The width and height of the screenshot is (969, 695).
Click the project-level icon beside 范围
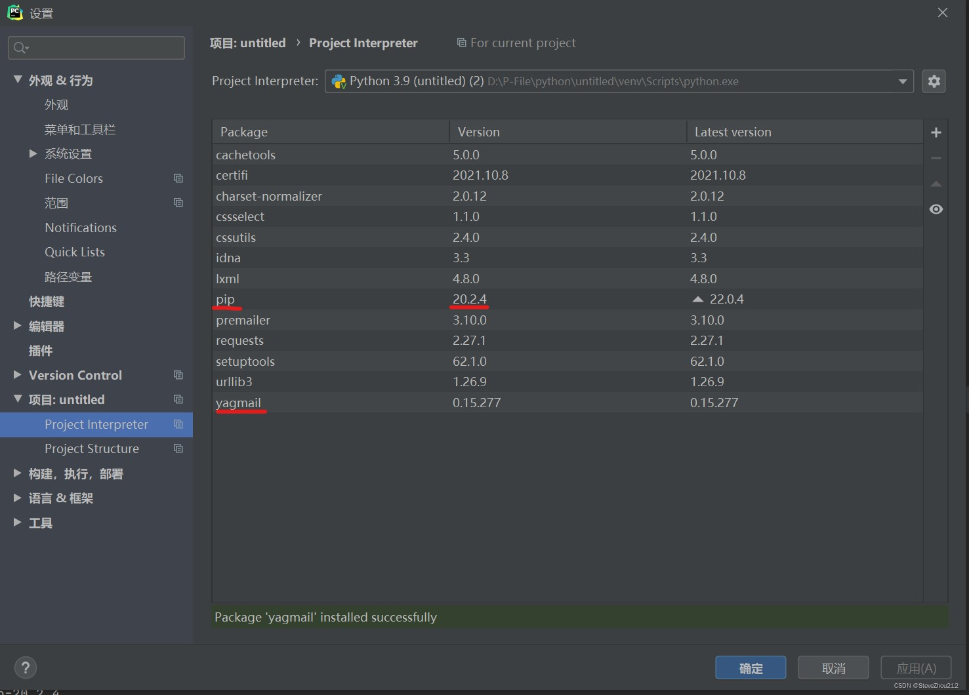click(178, 203)
